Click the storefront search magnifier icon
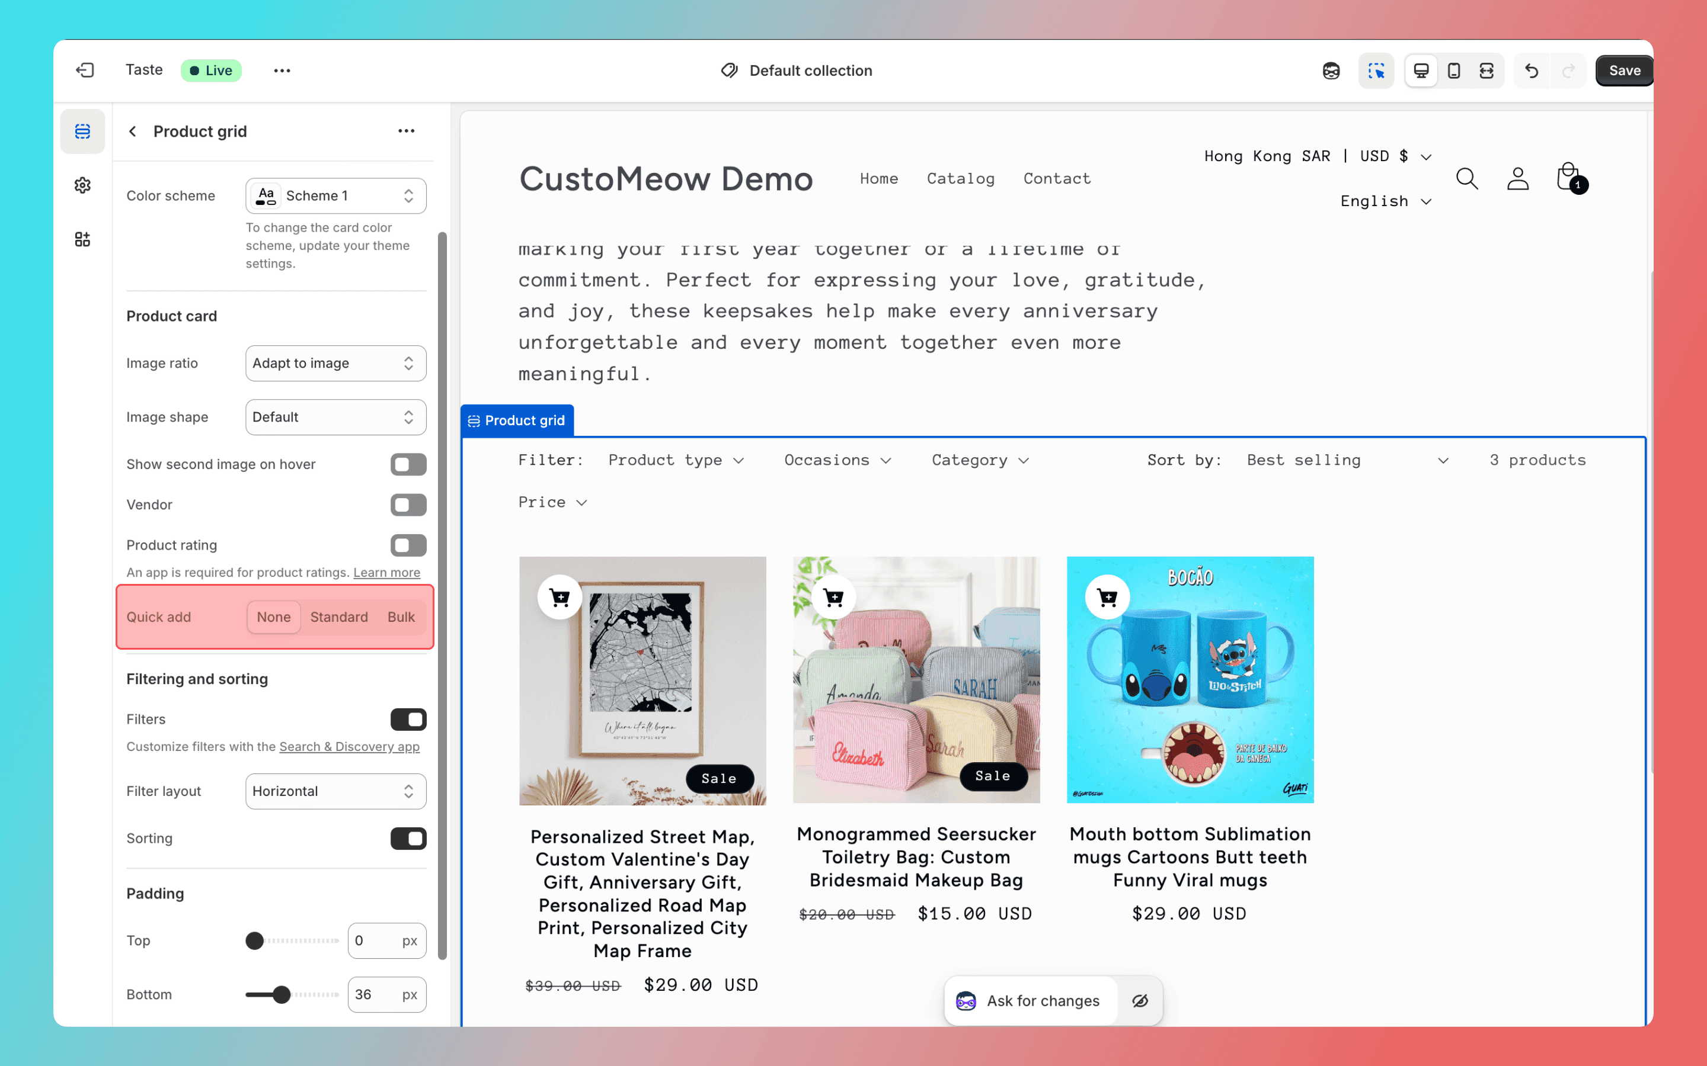 [1466, 178]
